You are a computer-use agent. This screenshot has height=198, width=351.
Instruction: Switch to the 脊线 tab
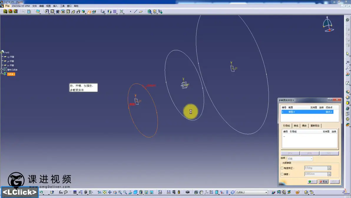(296, 126)
